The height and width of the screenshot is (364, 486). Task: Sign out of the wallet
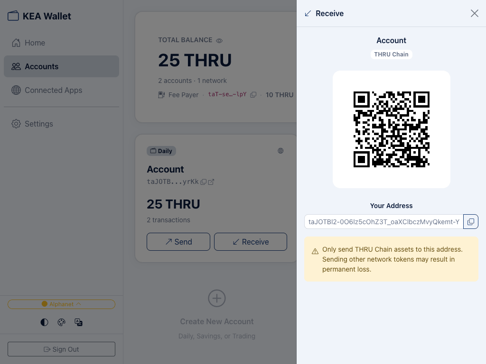click(61, 349)
